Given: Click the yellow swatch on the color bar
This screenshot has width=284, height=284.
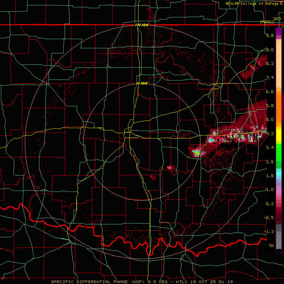Looking at the screenshot, I should point(279,135).
